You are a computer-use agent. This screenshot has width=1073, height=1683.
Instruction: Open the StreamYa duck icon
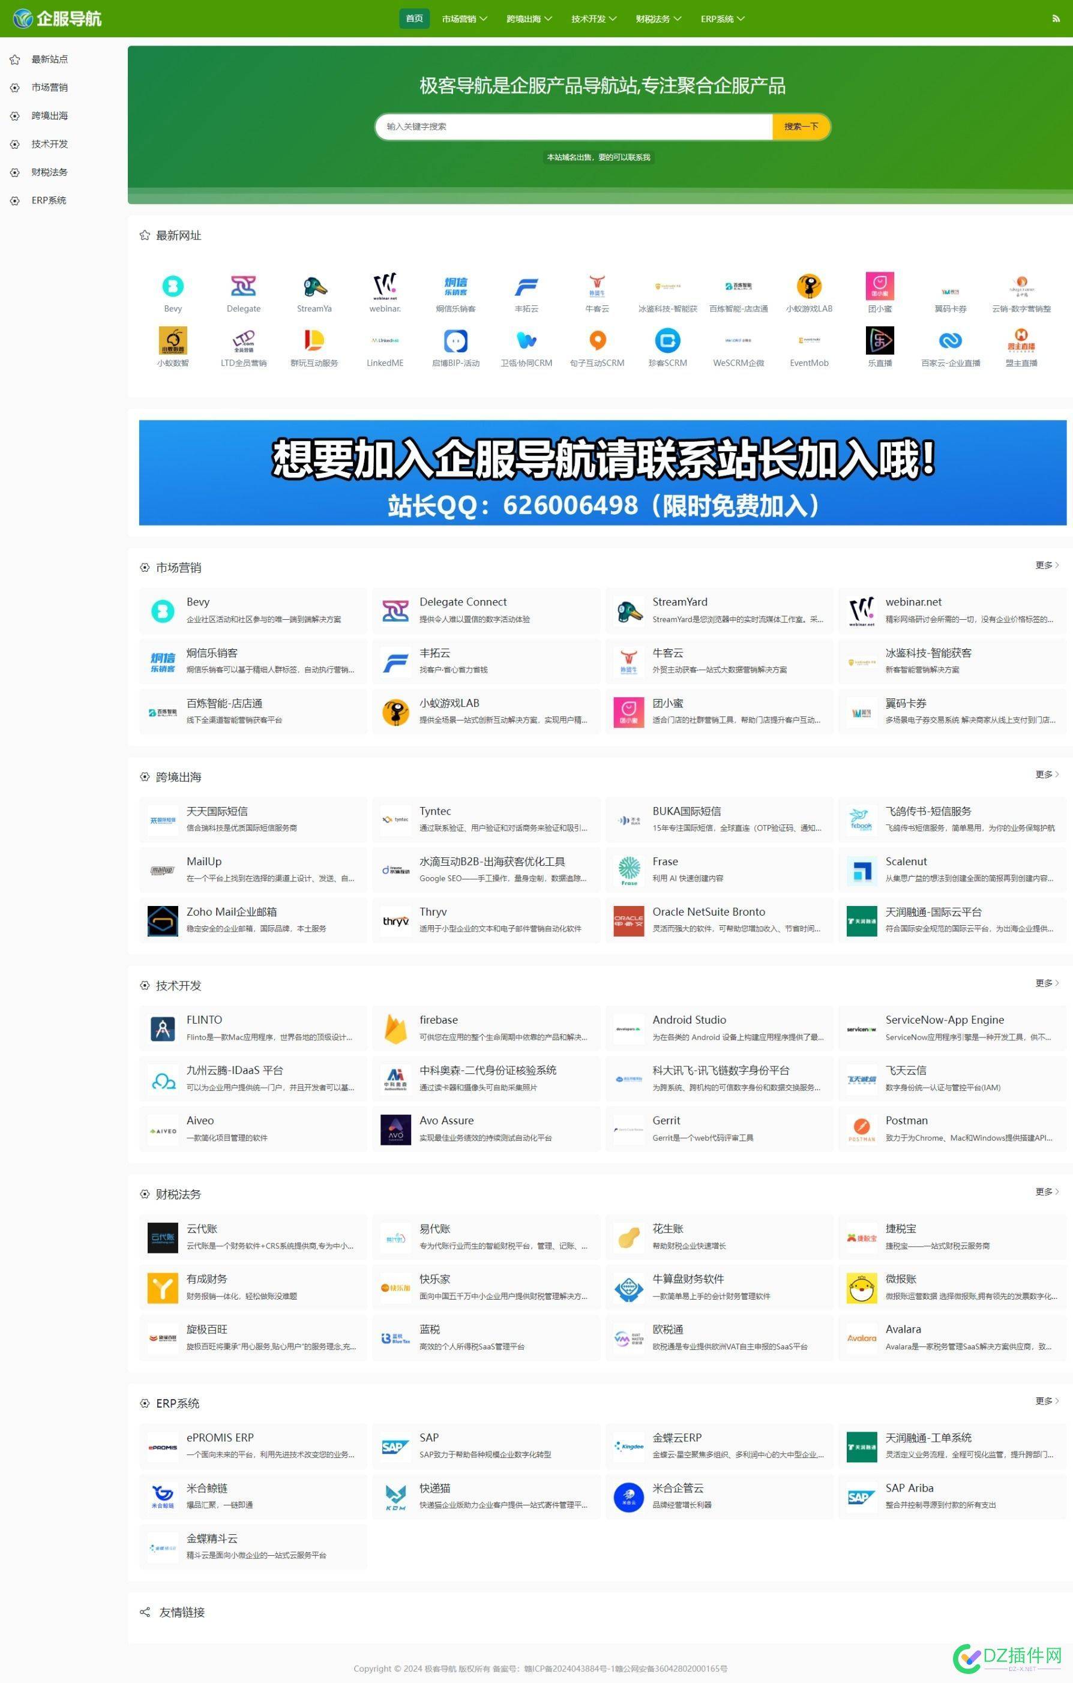click(314, 286)
